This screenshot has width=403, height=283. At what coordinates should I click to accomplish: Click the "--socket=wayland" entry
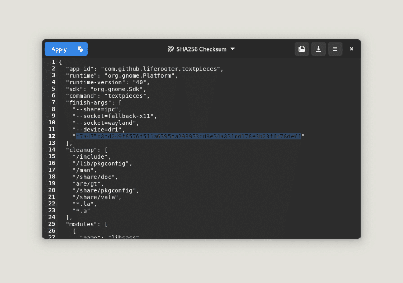tap(106, 123)
